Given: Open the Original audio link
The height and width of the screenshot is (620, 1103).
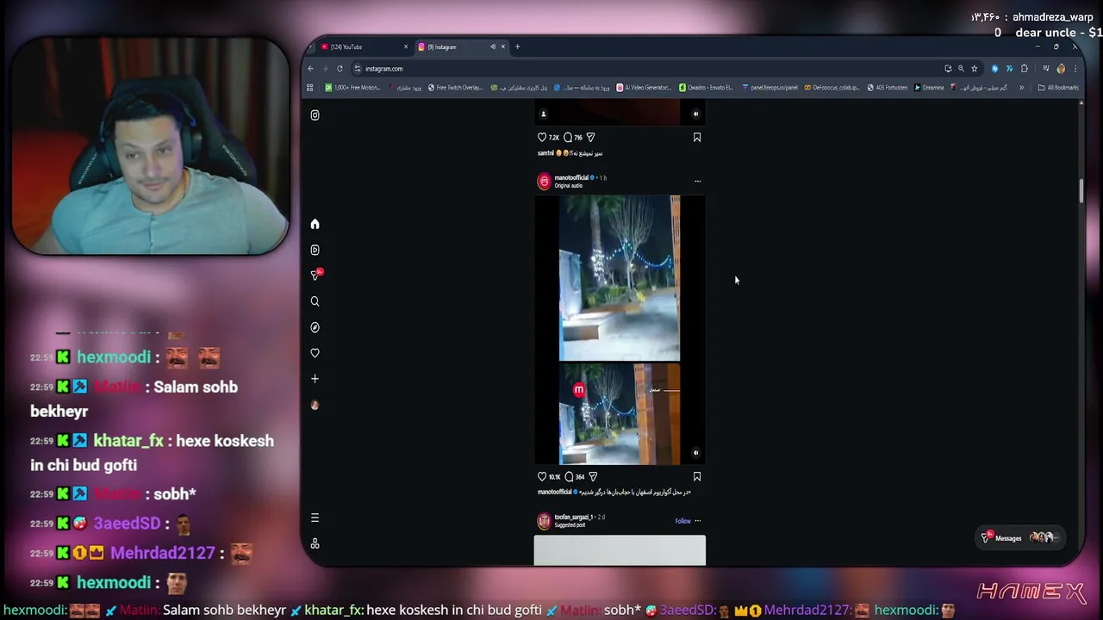Looking at the screenshot, I should (x=569, y=186).
